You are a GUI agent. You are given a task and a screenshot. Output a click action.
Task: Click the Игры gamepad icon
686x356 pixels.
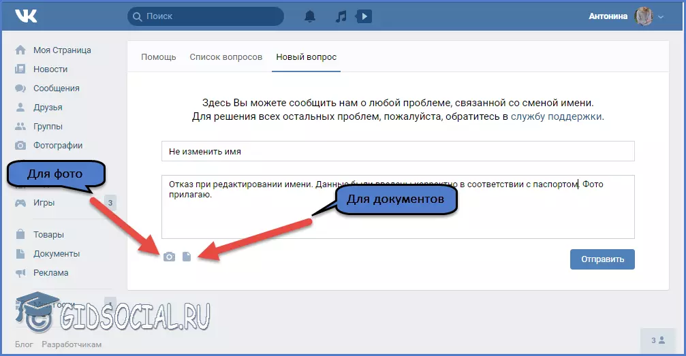(20, 203)
